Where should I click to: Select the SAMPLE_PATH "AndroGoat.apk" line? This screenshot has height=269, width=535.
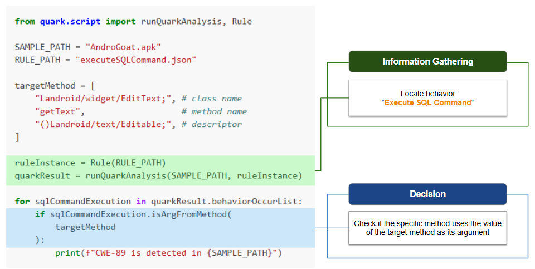point(87,47)
